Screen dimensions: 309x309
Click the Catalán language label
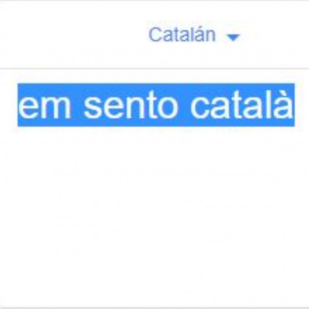tap(182, 35)
